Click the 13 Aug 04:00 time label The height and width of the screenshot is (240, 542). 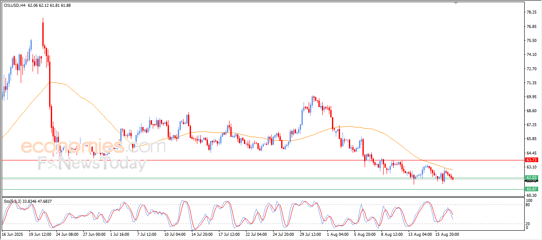419,234
